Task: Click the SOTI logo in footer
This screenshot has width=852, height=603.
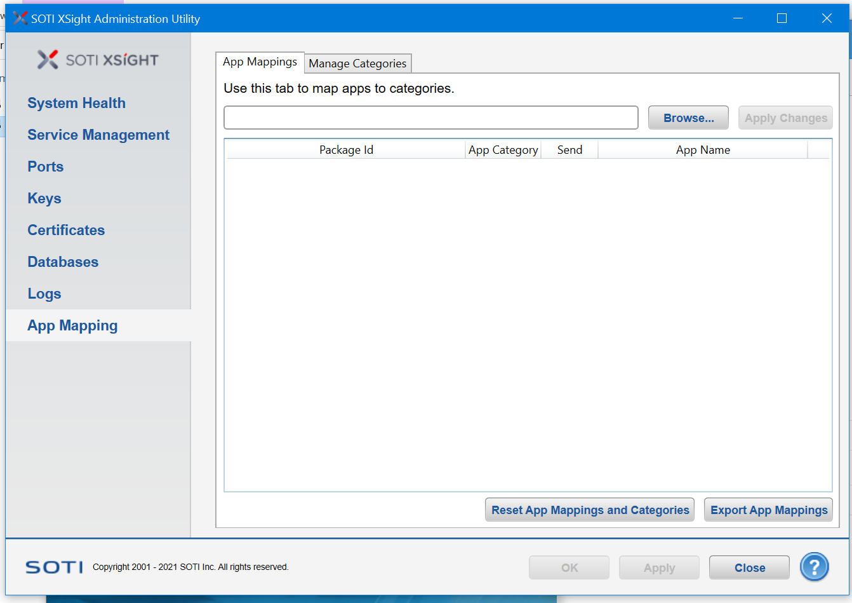Action: pyautogui.click(x=54, y=567)
